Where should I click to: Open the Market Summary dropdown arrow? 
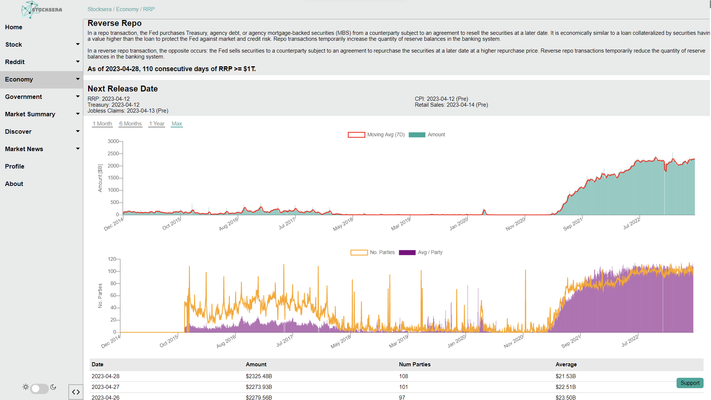[x=78, y=114]
